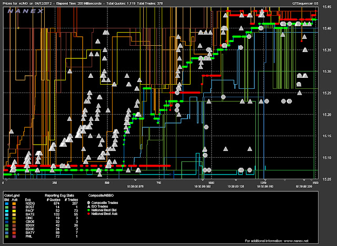The height and width of the screenshot is (246, 337).
Task: Click the PACF exchange name
Action: [x=30, y=211]
